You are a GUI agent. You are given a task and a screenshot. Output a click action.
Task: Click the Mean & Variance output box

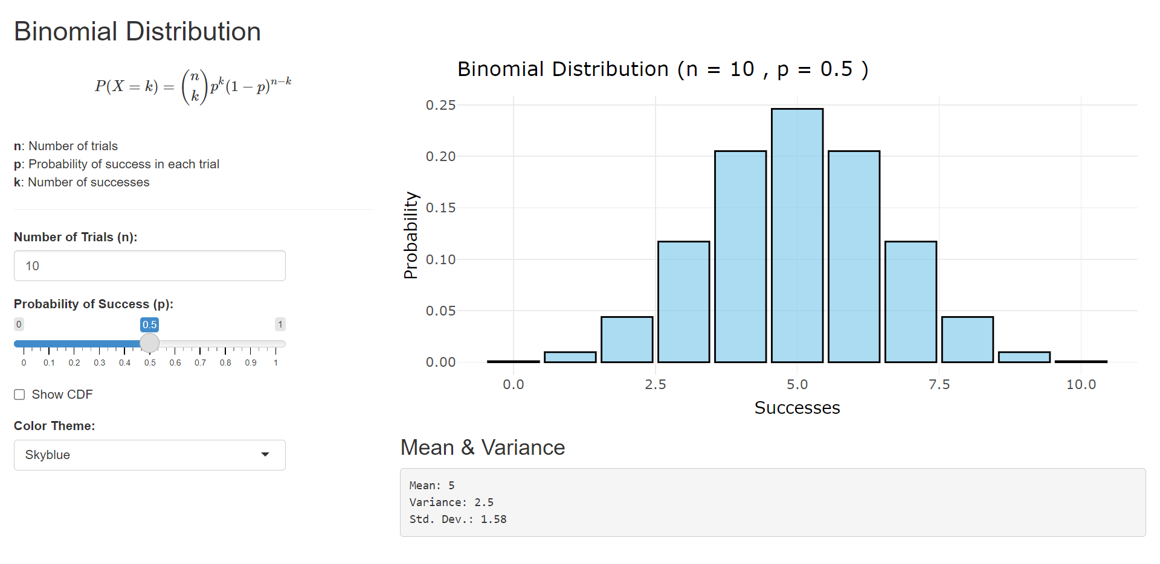[773, 502]
